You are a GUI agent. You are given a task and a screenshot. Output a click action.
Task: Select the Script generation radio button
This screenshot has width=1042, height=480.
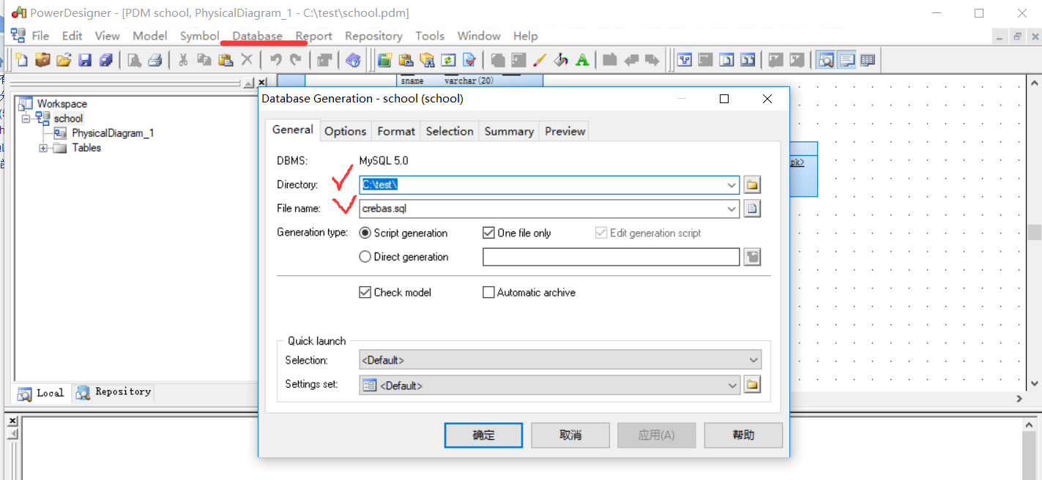click(x=365, y=233)
